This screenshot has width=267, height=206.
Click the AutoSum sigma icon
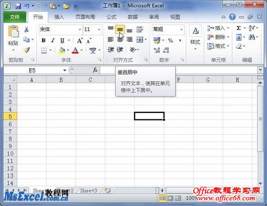click(239, 28)
